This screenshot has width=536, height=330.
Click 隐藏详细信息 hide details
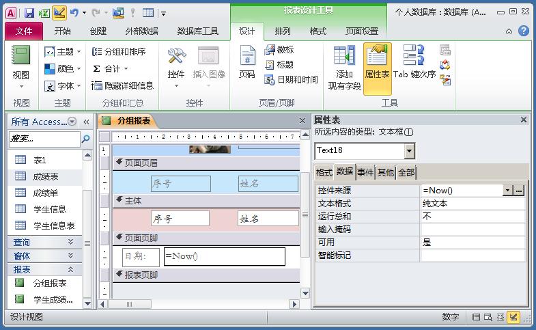(122, 85)
